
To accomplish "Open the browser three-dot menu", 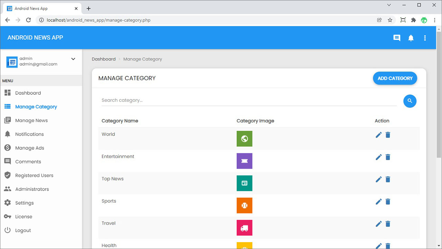I will pyautogui.click(x=434, y=20).
